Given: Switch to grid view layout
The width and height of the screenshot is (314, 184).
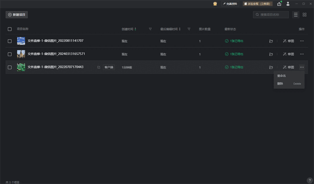Looking at the screenshot, I should 305,15.
